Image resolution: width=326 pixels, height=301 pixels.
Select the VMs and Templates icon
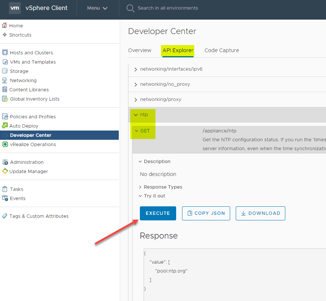coord(33,62)
